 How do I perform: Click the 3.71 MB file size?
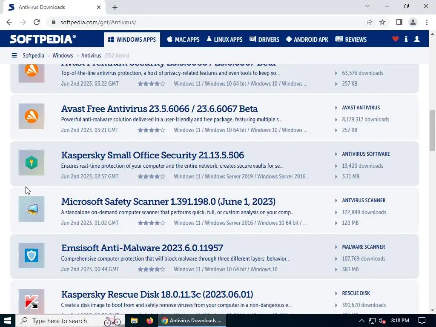350,177
